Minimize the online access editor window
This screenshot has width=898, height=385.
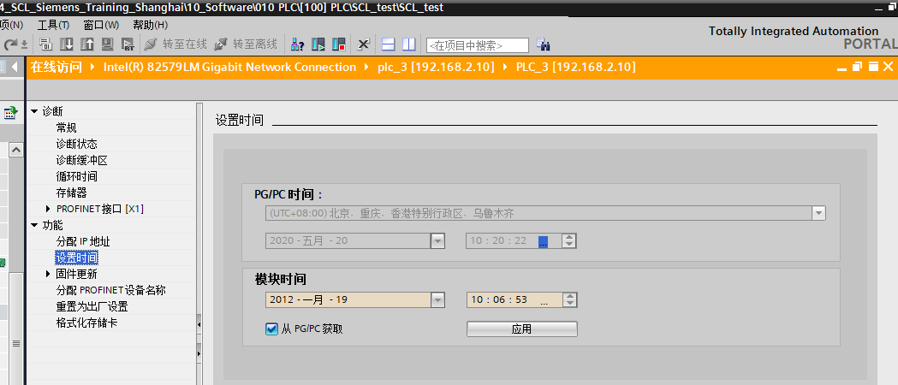[x=842, y=68]
